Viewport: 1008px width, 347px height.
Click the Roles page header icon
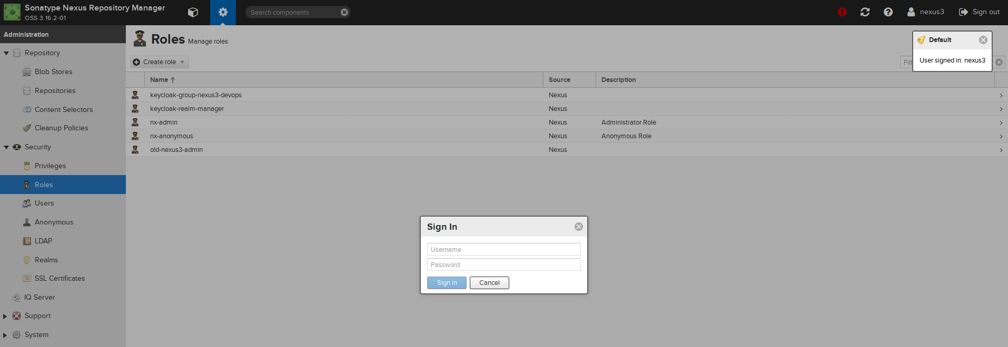coord(140,39)
